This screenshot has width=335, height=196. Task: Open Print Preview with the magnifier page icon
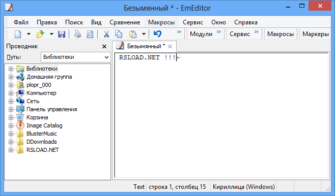(x=90, y=34)
